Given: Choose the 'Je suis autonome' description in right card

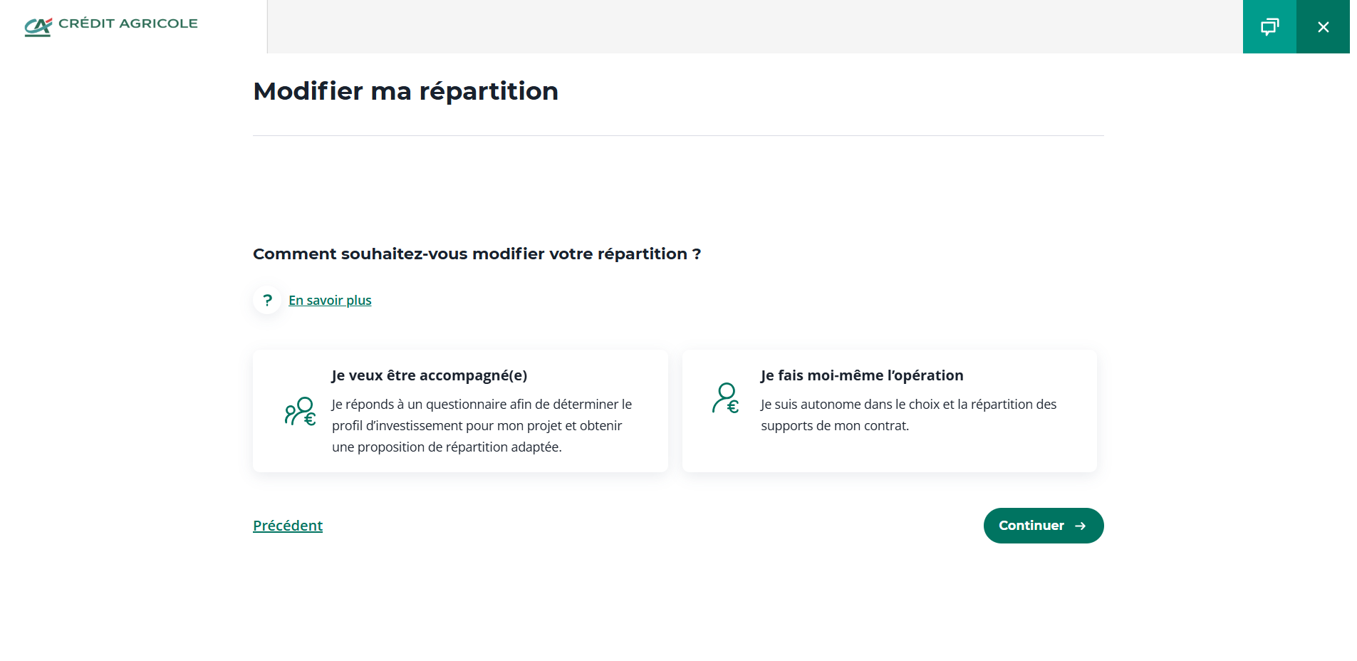Looking at the screenshot, I should [x=908, y=415].
